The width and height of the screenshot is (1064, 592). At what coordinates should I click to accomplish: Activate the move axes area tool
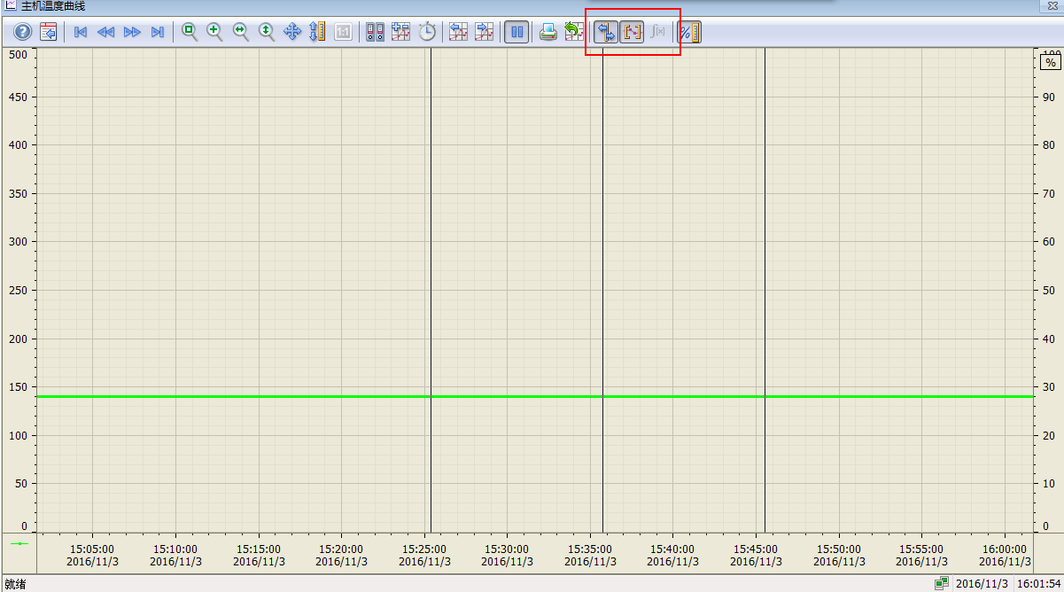pos(318,33)
